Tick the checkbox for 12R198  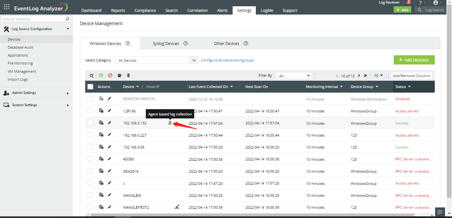90,111
